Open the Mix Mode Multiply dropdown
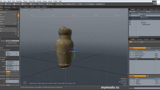Screen dimensions: 160x90 click(12, 85)
